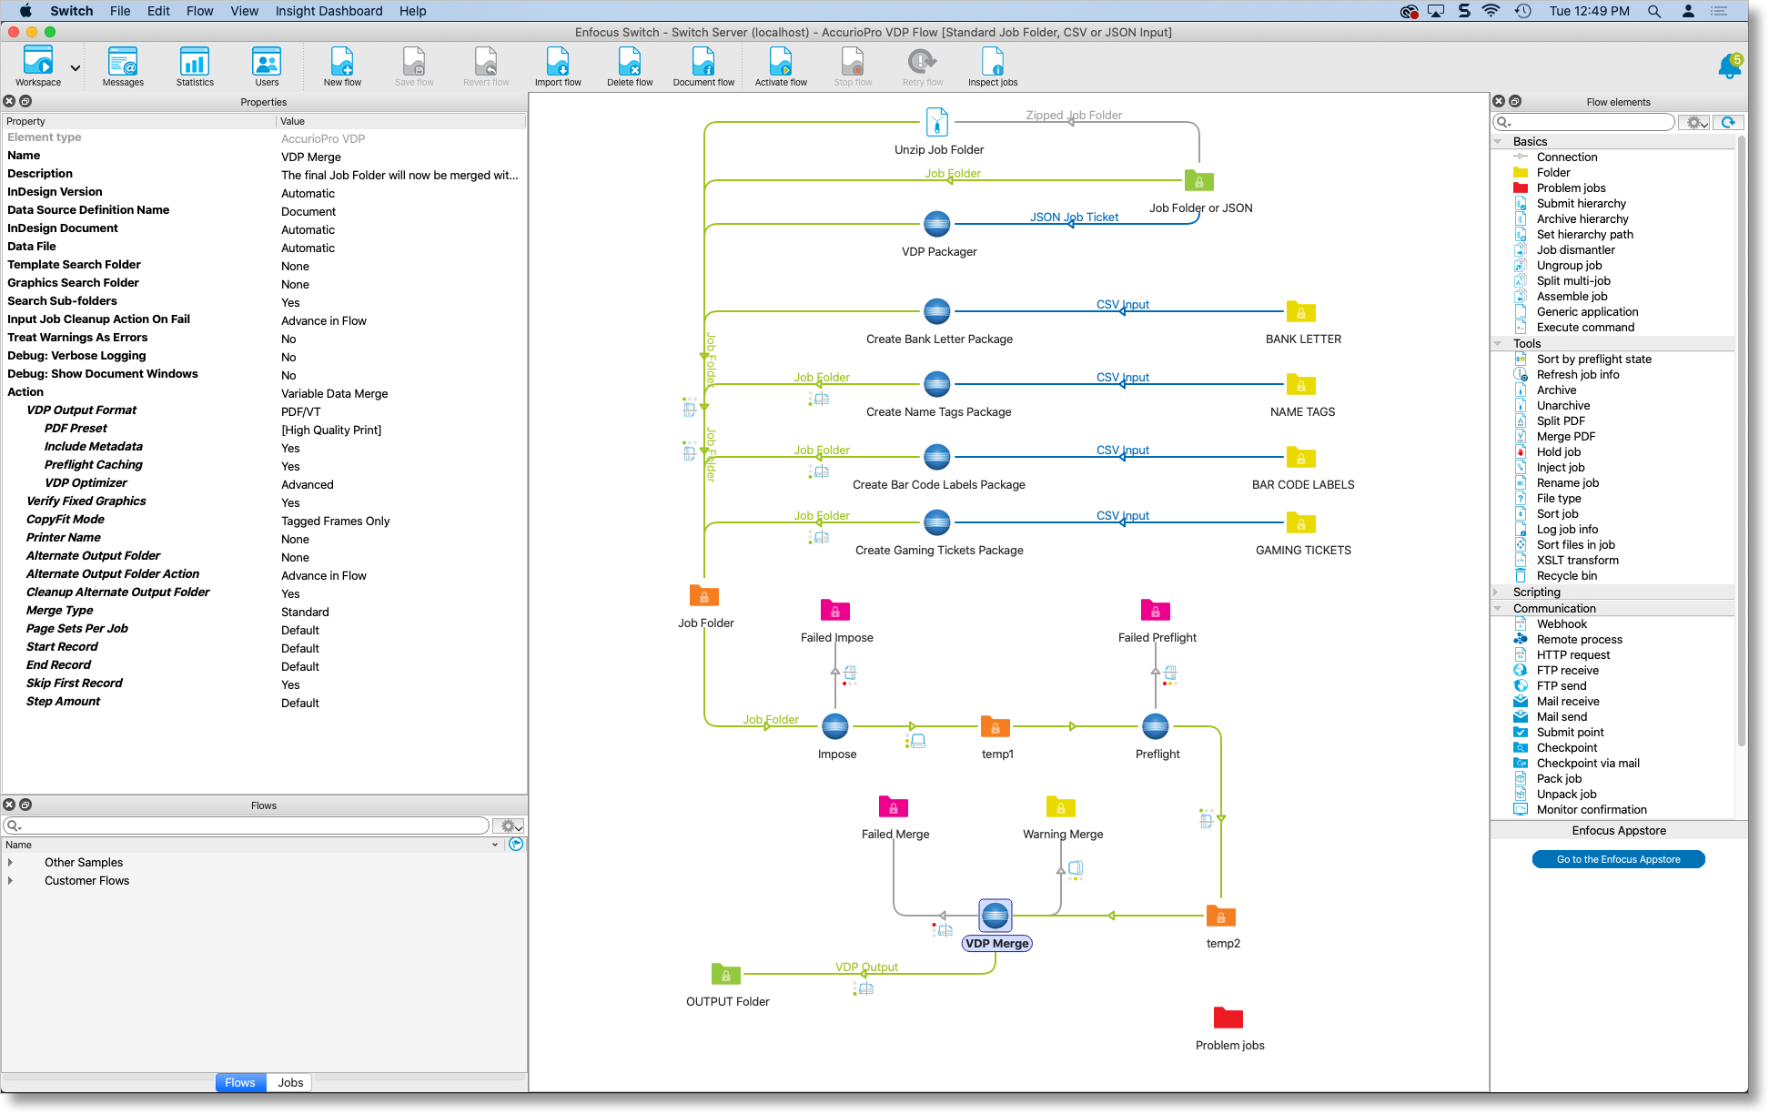Screen dimensions: 1769x1114
Task: Click the Flow elements search field
Action: 1588,122
